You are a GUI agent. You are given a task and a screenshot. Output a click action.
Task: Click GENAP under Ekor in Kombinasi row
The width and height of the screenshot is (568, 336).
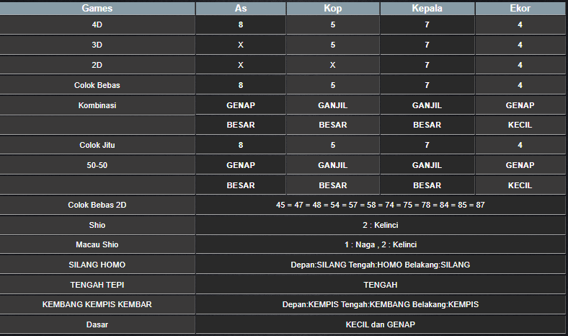pyautogui.click(x=520, y=105)
